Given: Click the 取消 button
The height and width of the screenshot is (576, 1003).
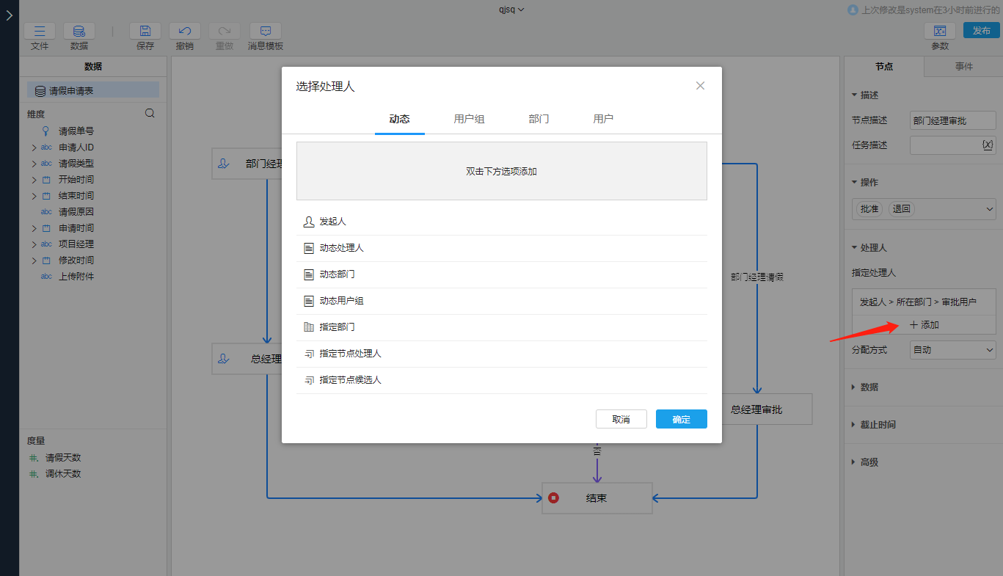Looking at the screenshot, I should [621, 419].
